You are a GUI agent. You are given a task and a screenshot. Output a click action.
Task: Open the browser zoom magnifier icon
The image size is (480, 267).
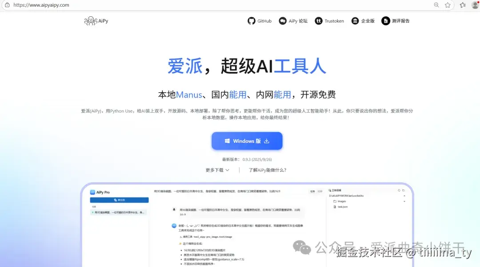pyautogui.click(x=436, y=5)
